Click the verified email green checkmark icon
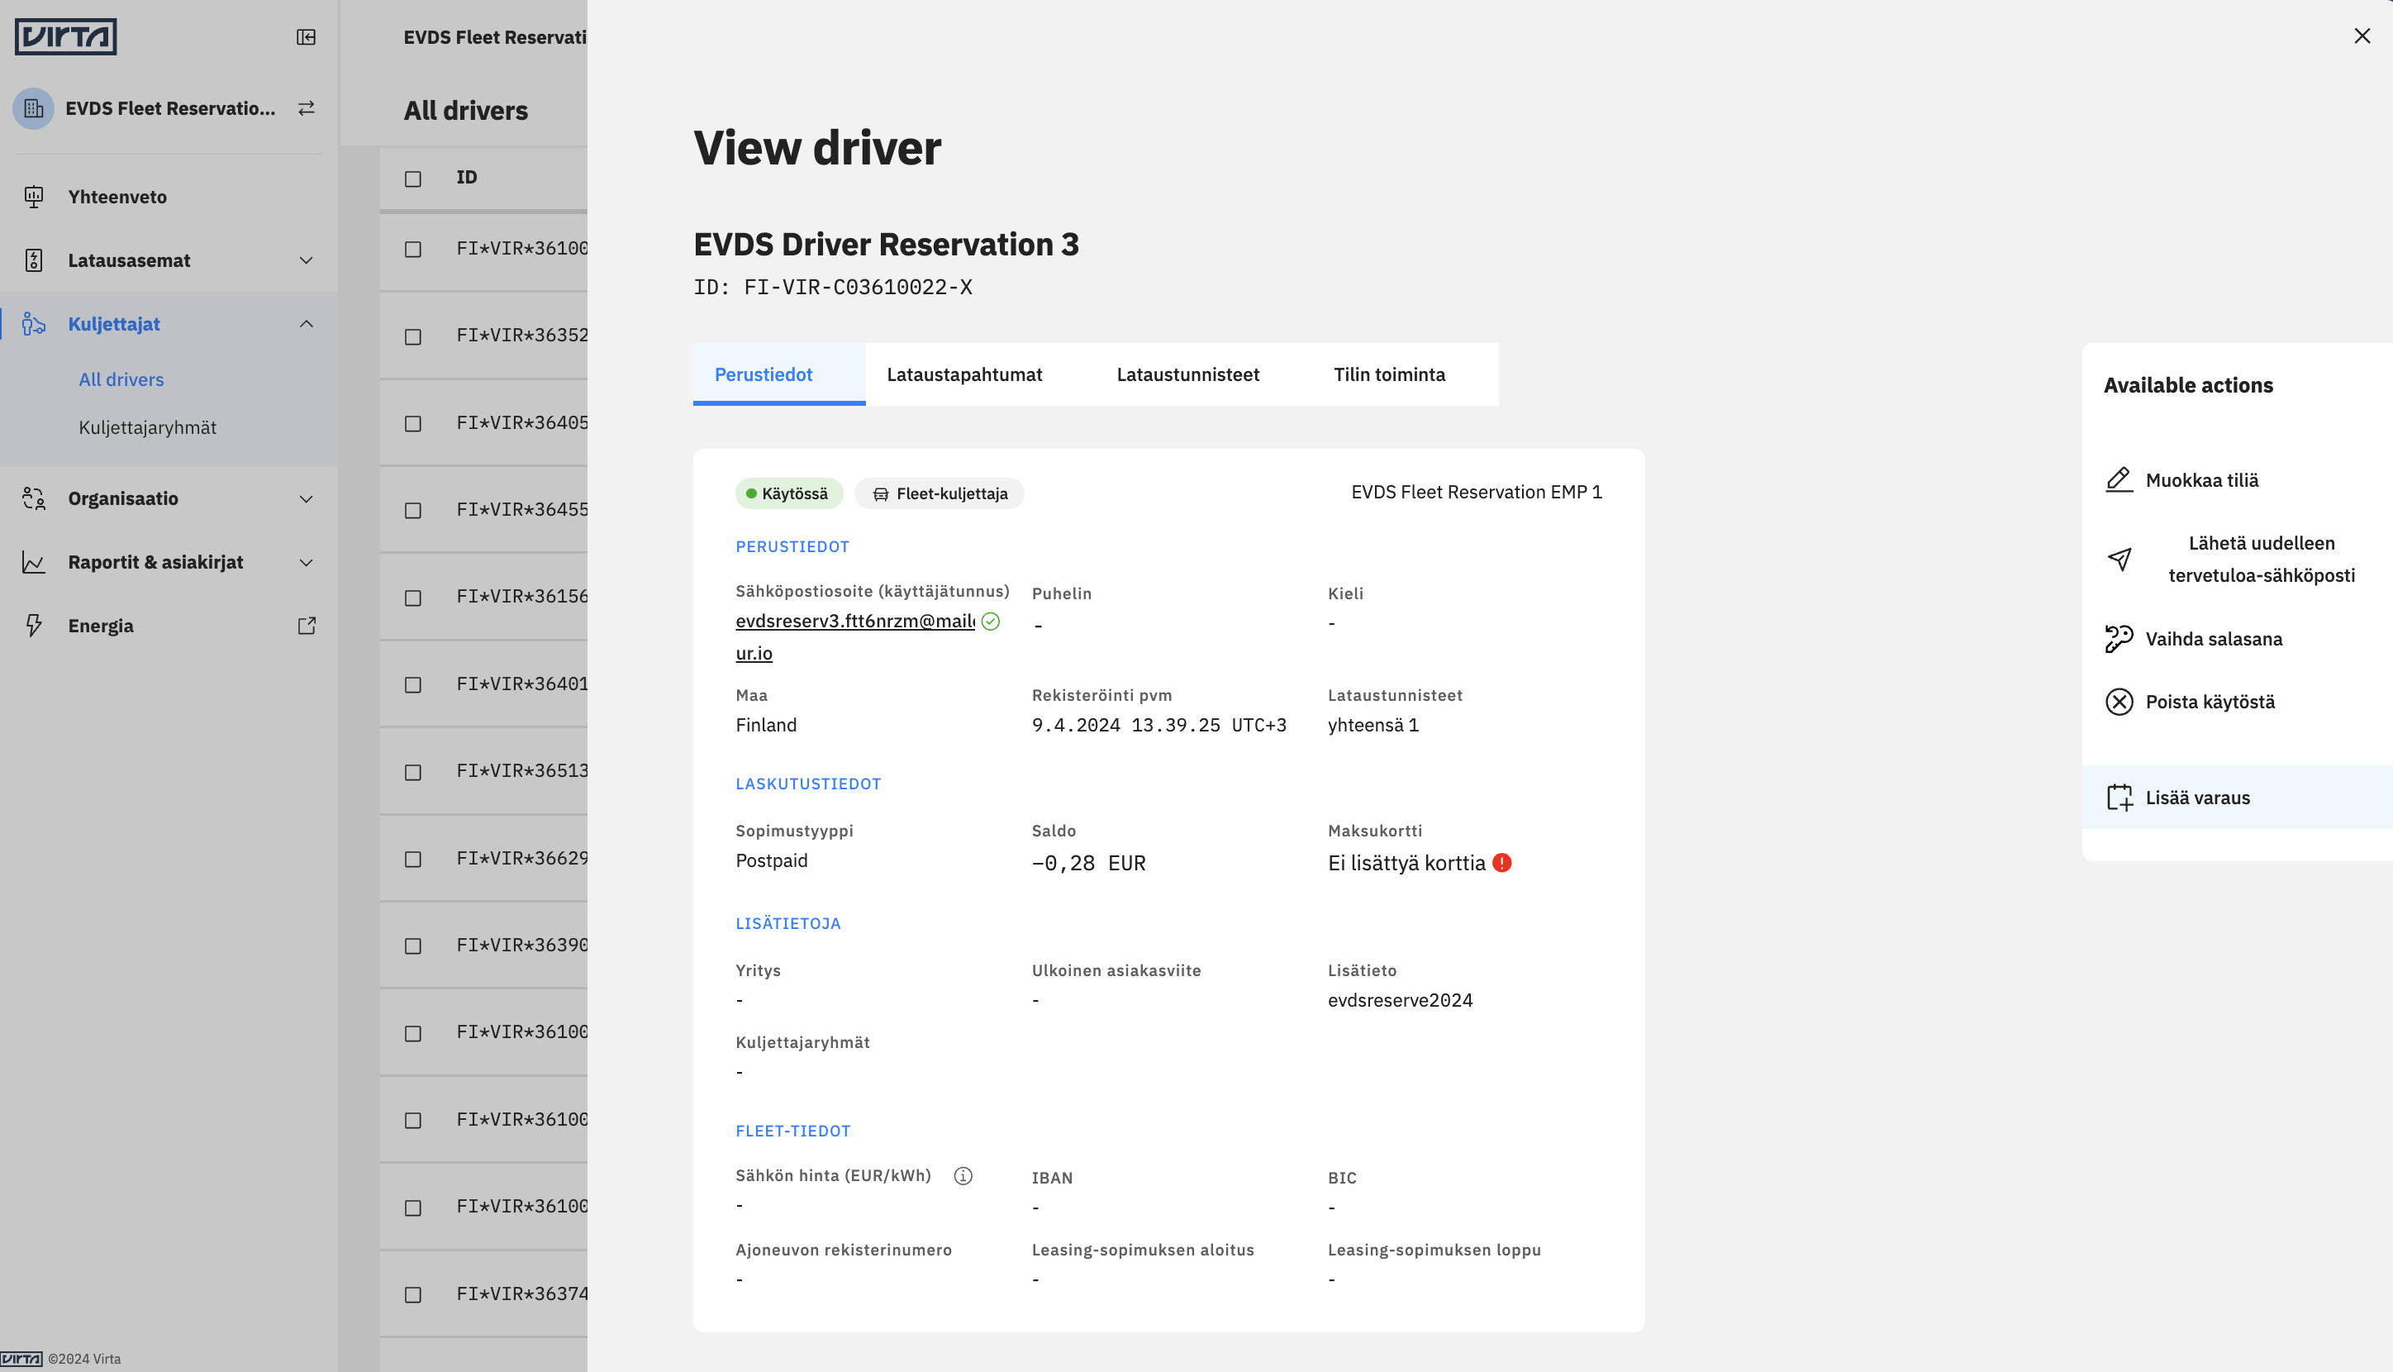 point(990,621)
